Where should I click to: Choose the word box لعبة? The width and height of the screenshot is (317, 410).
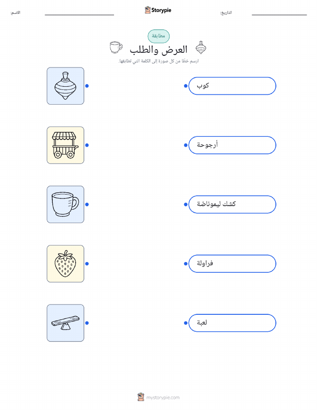(232, 323)
